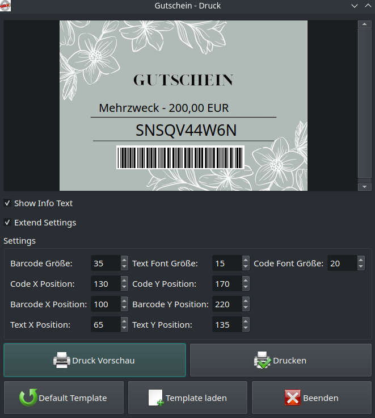
Task: Click the Text Font Größe input field
Action: pos(227,263)
